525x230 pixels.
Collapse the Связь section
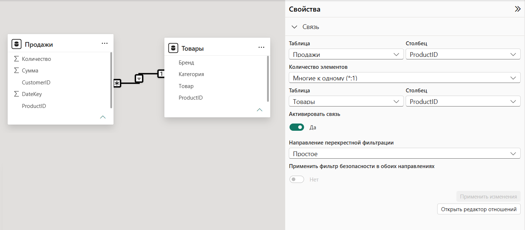pyautogui.click(x=294, y=27)
